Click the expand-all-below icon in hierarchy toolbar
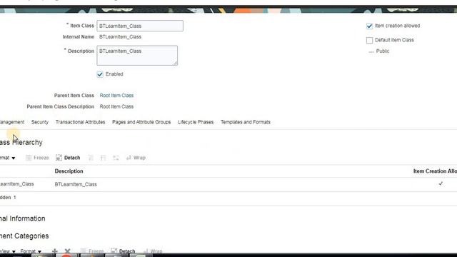Image resolution: width=457 pixels, height=257 pixels. [103, 158]
